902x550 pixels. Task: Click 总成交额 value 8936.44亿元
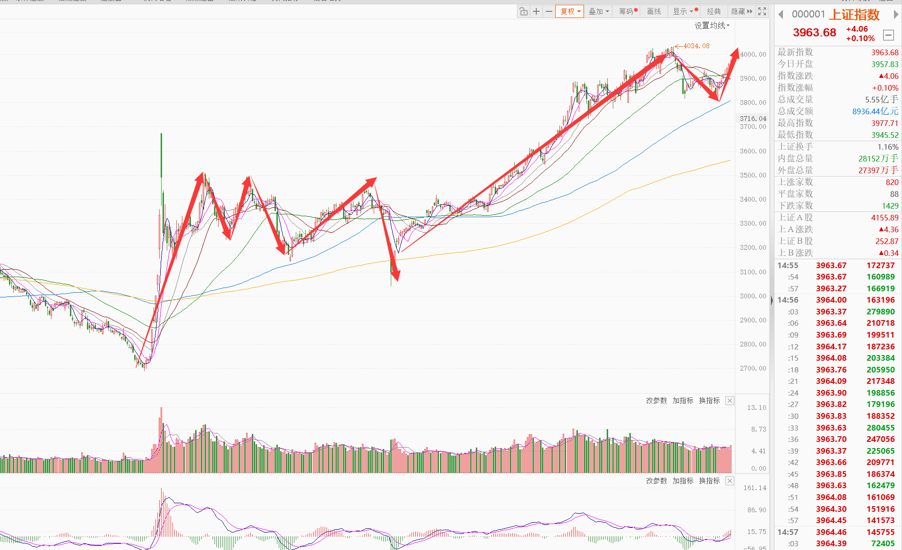coord(875,111)
